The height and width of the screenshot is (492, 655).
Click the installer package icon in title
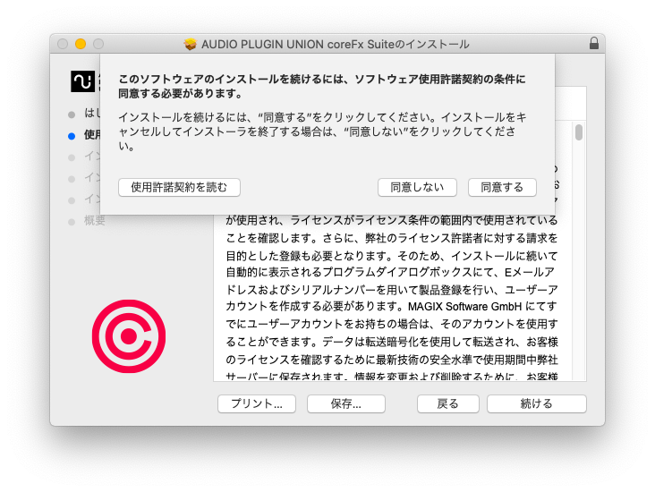point(191,44)
